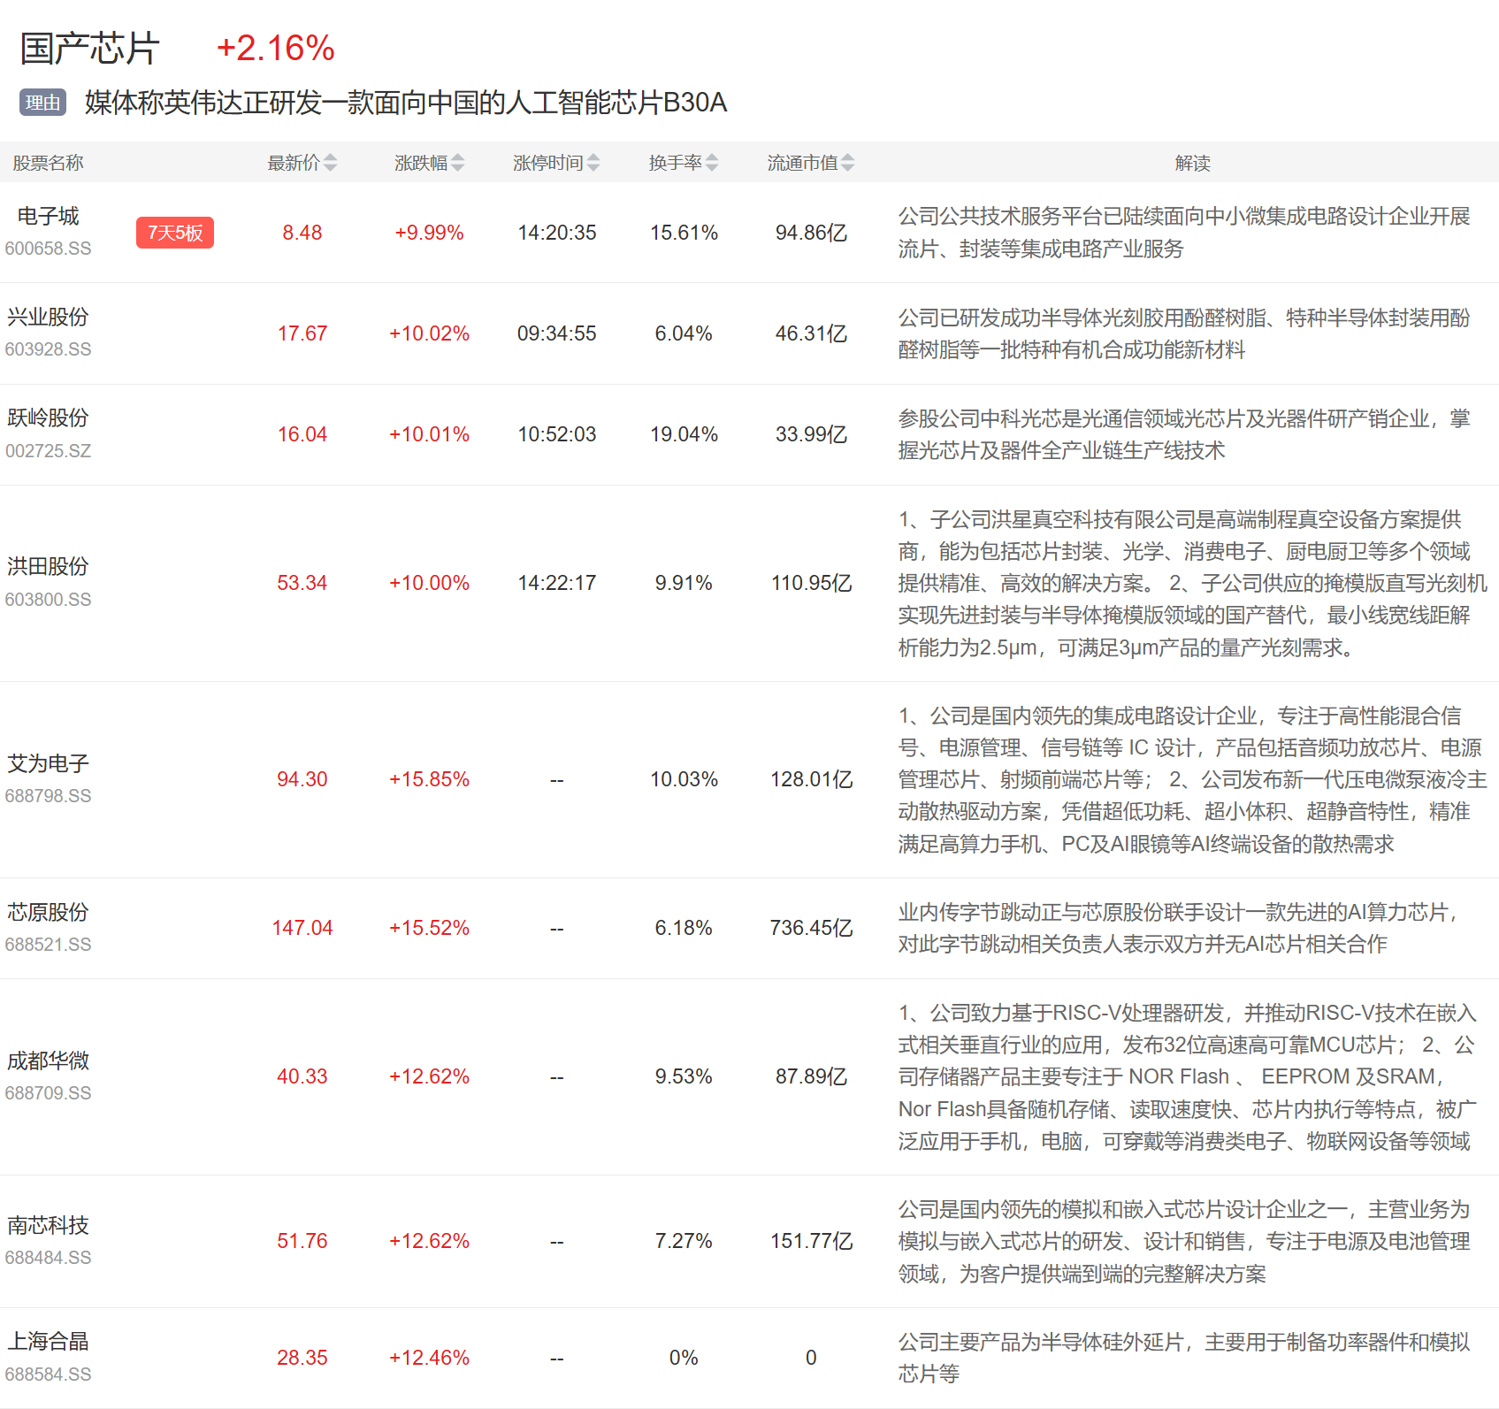Click the 换手率 sort arrow icon
The image size is (1499, 1409).
point(712,163)
